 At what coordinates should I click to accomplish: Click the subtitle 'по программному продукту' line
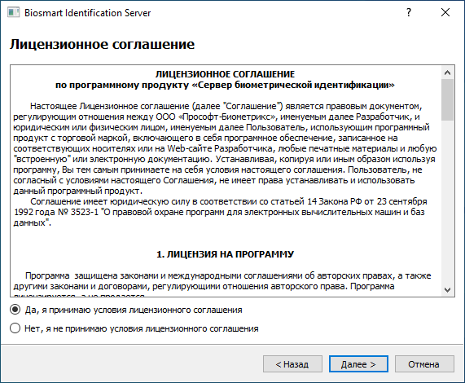click(225, 85)
